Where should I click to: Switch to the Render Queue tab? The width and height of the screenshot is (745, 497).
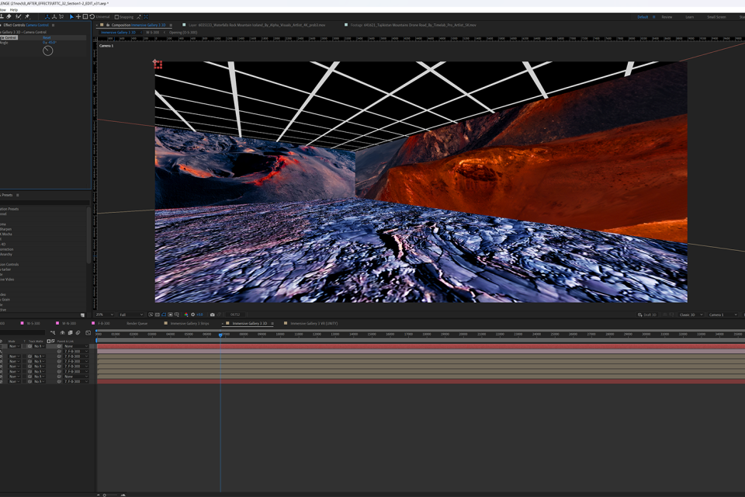tap(137, 323)
